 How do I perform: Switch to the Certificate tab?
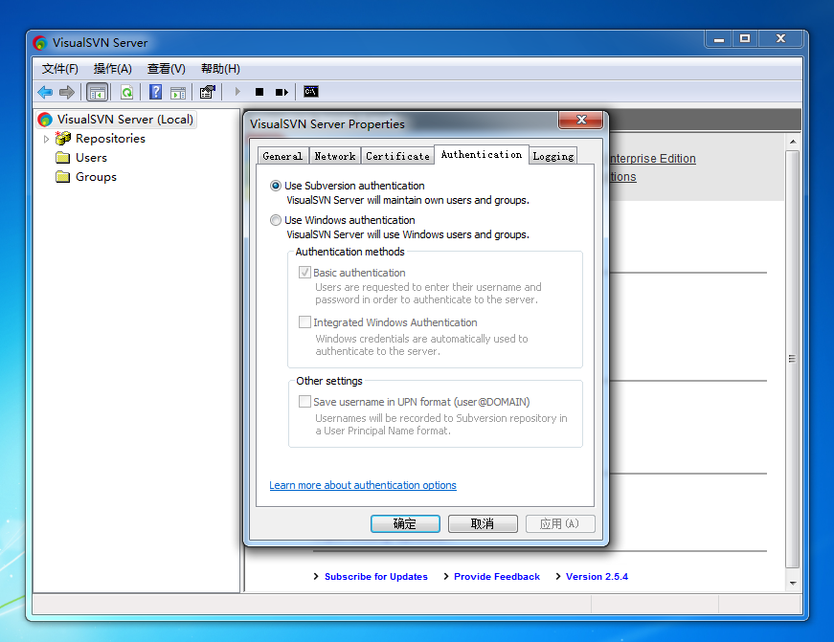(397, 156)
